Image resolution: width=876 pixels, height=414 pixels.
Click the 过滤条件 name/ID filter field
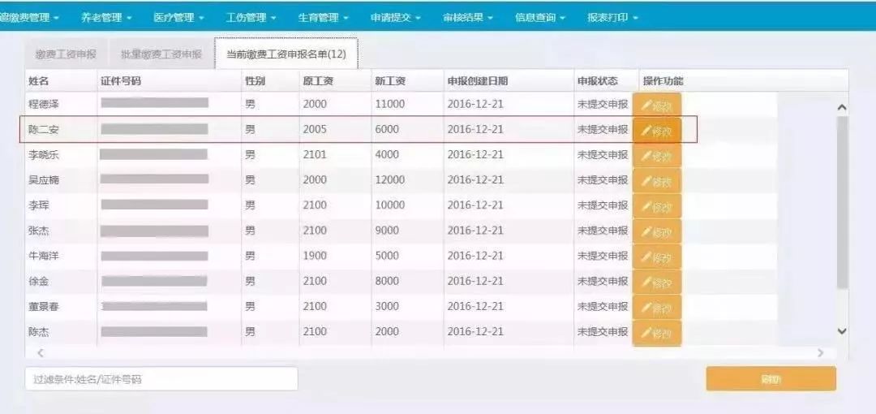pyautogui.click(x=161, y=379)
